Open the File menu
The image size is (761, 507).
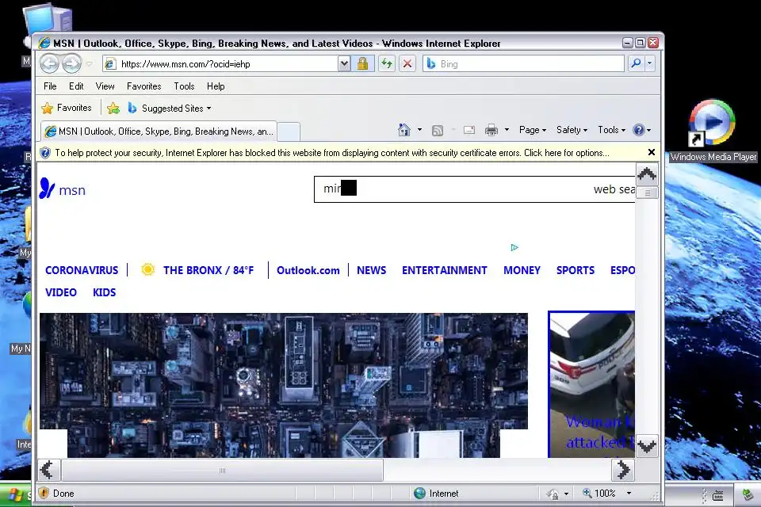50,86
